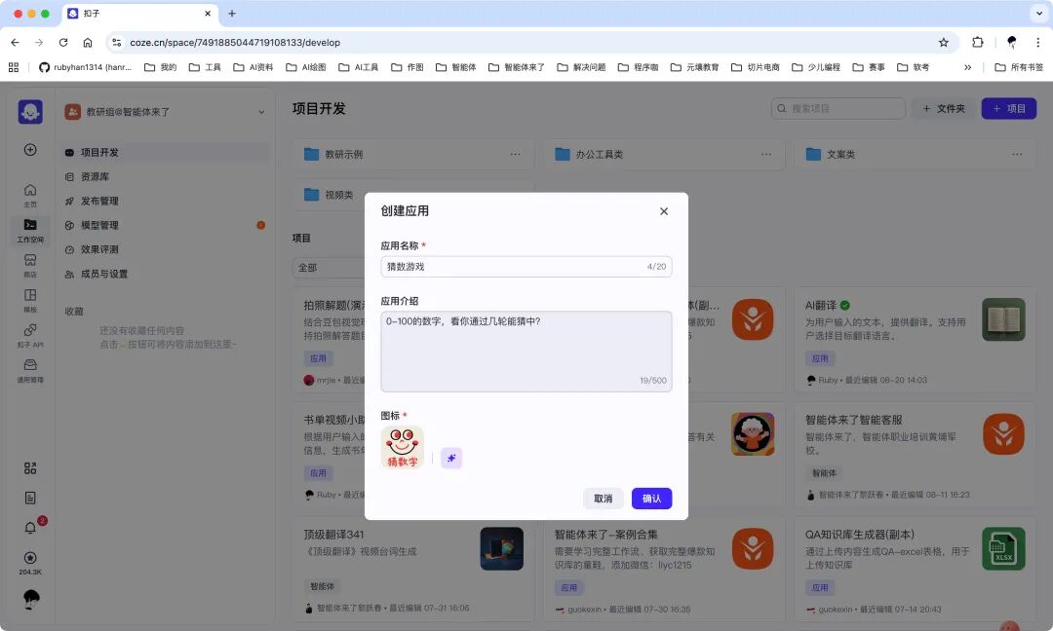This screenshot has height=631, width=1053.
Task: Click the Coze logo in the sidebar
Action: (x=30, y=112)
